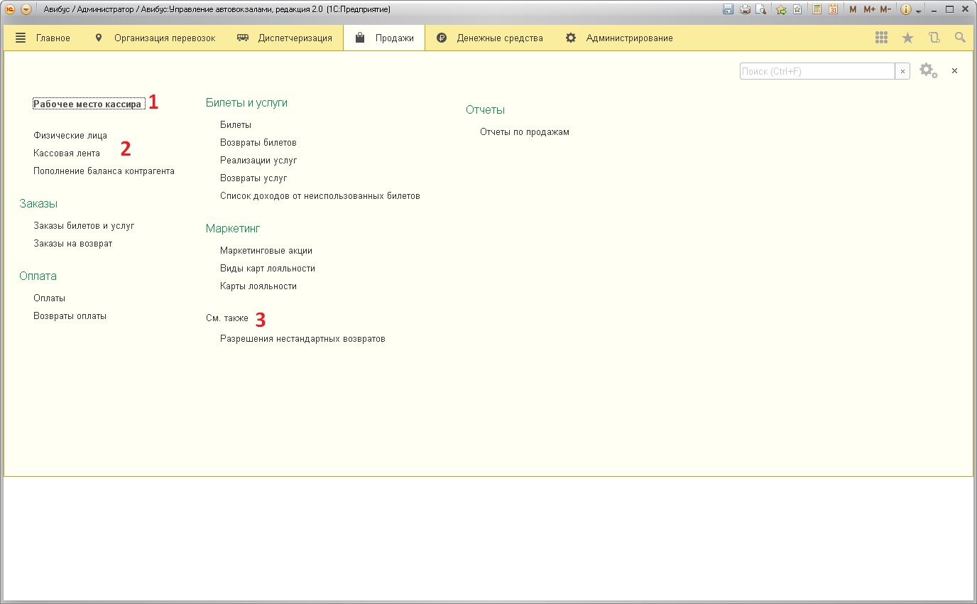977x604 pixels.
Task: Clear the search field with x button
Action: [x=902, y=71]
